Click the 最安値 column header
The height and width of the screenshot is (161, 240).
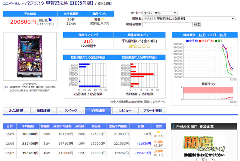pyautogui.click(x=96, y=126)
